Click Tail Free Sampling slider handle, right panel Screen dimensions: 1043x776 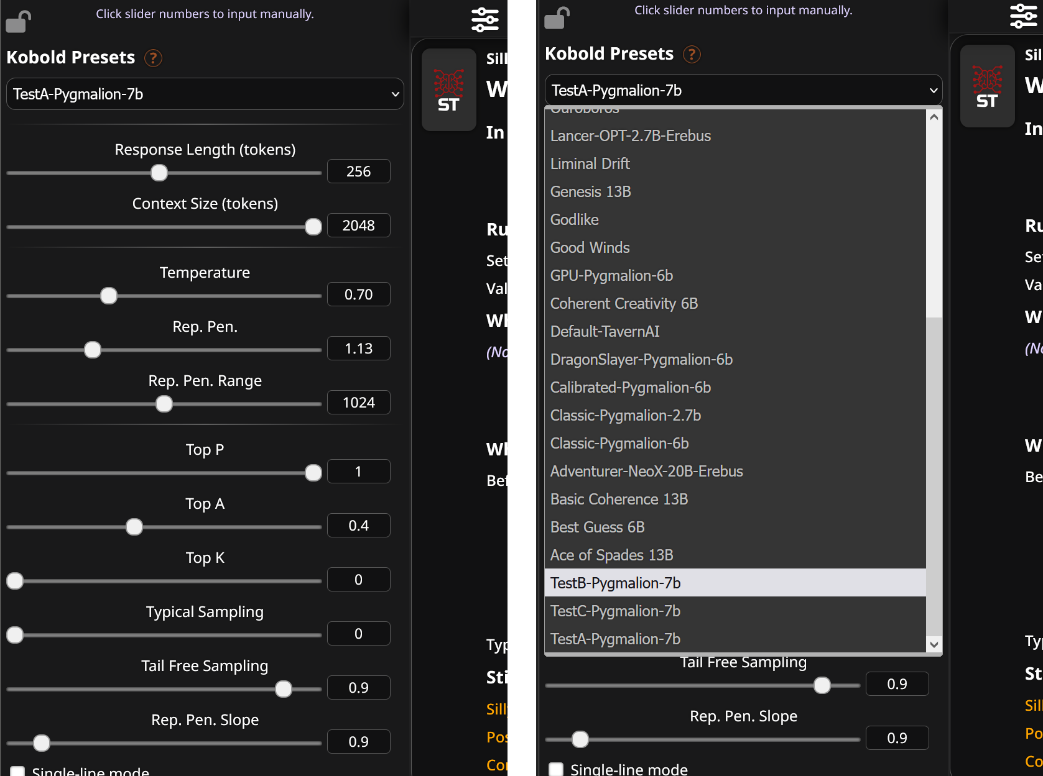coord(822,685)
